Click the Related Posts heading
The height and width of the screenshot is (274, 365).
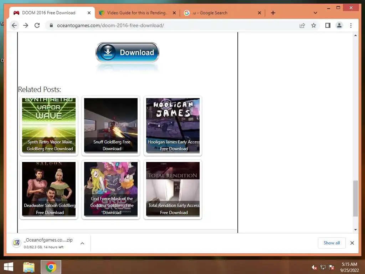[39, 90]
